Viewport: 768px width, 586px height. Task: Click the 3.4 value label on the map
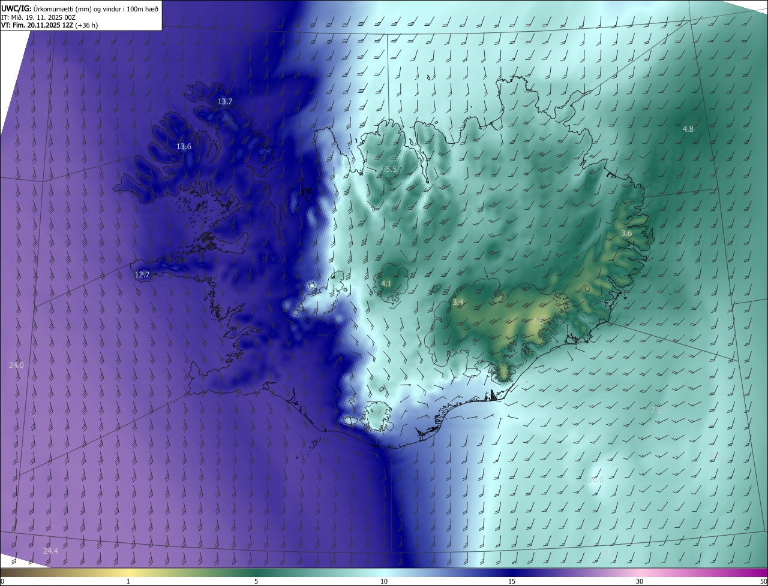point(458,303)
